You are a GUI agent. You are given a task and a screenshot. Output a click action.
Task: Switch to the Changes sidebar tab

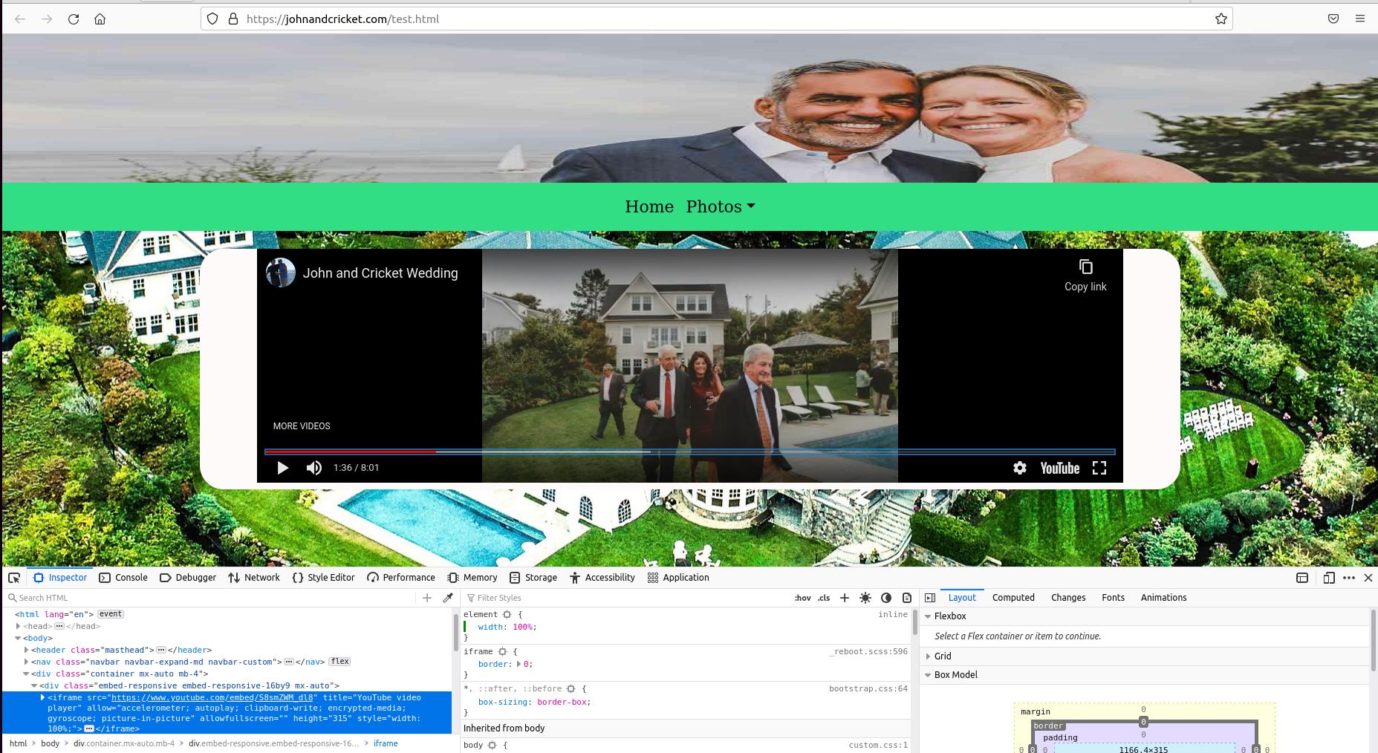tap(1068, 598)
